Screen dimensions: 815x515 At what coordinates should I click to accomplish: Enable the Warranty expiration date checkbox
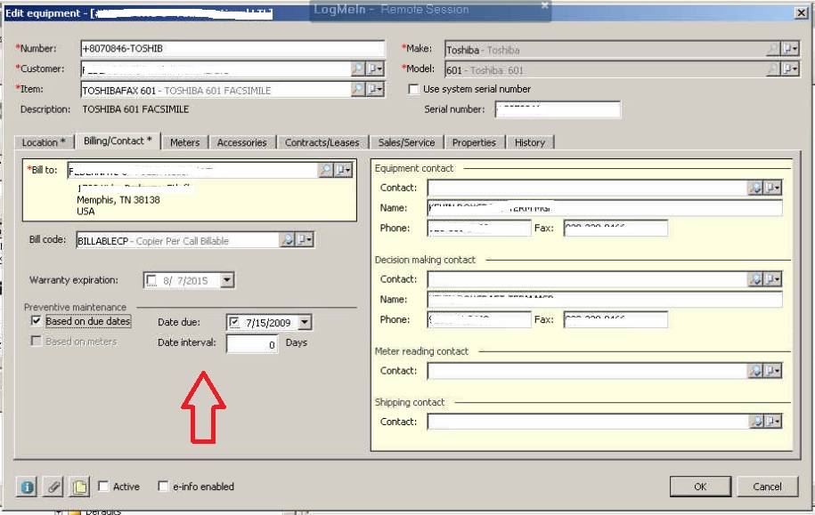(x=151, y=280)
